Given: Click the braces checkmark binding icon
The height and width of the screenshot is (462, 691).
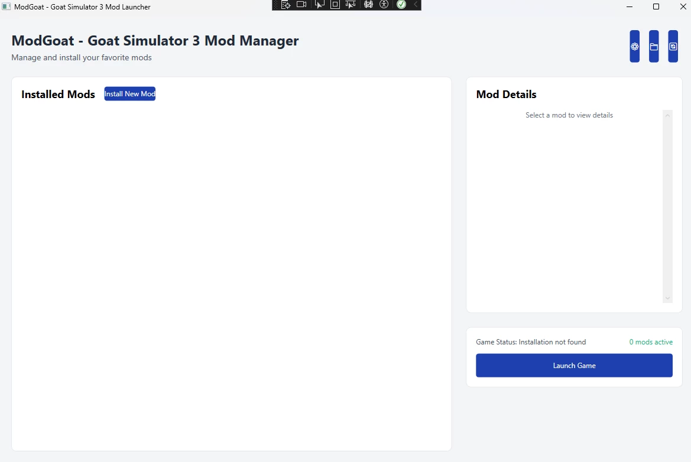Looking at the screenshot, I should click(x=368, y=4).
